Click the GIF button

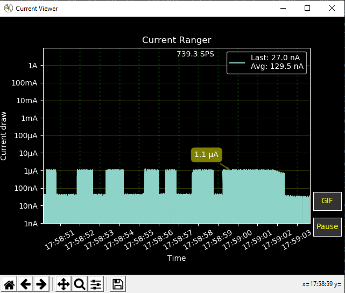tap(327, 201)
